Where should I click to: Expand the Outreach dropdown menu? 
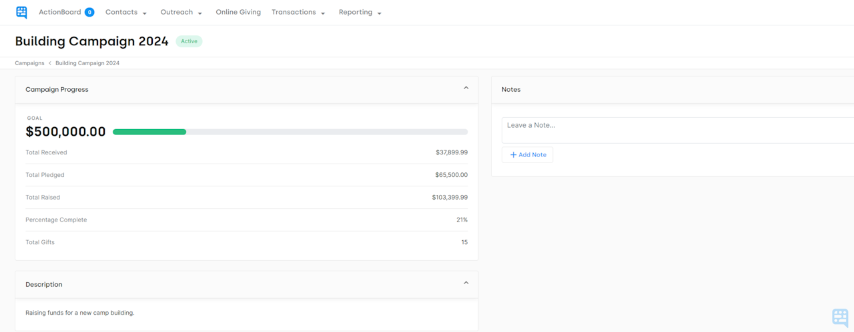coord(181,13)
